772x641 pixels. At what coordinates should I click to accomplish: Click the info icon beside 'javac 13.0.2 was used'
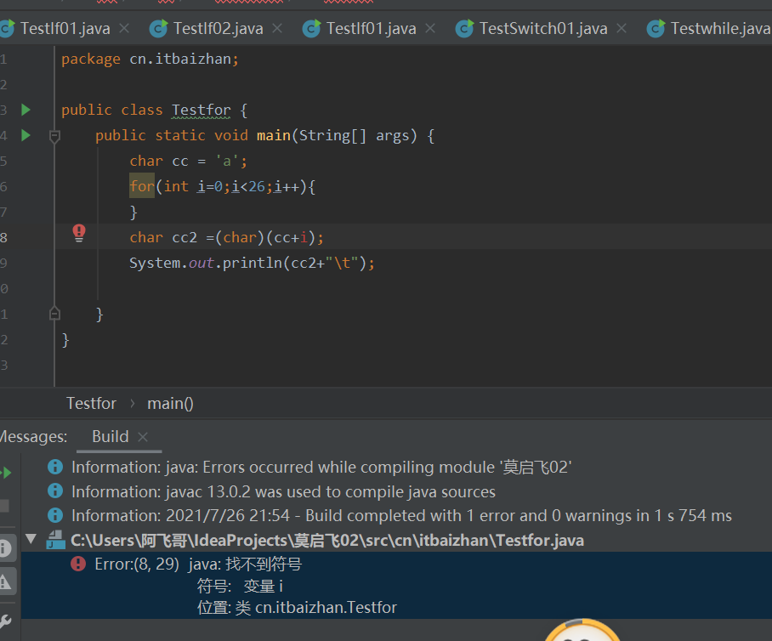point(55,491)
